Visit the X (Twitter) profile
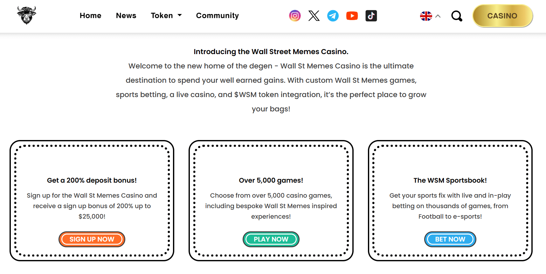This screenshot has width=546, height=274. tap(314, 16)
